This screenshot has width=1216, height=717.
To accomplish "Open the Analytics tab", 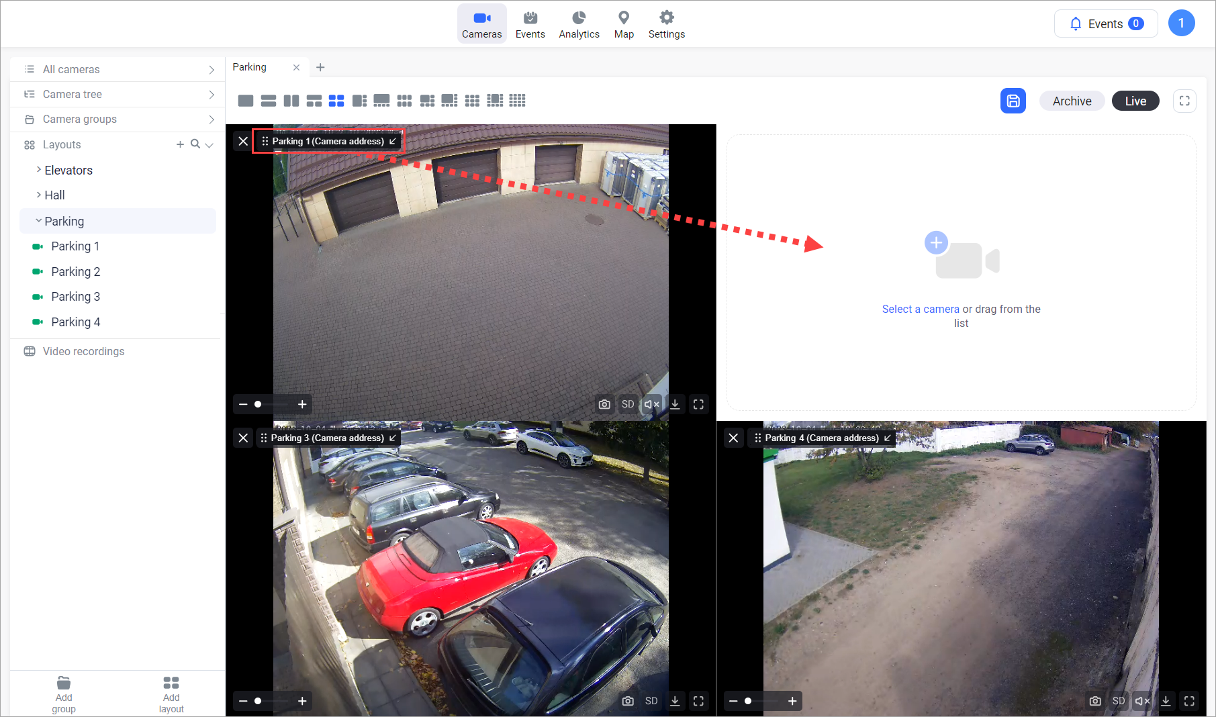I will click(x=579, y=24).
